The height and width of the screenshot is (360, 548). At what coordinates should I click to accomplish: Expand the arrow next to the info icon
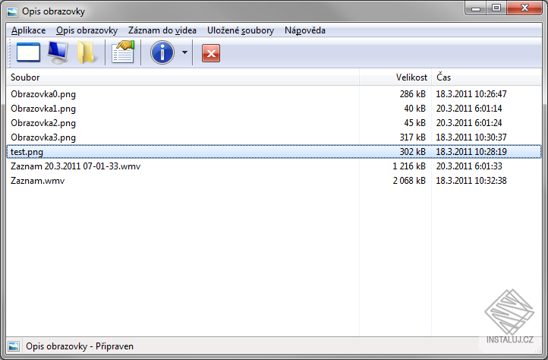coord(184,52)
